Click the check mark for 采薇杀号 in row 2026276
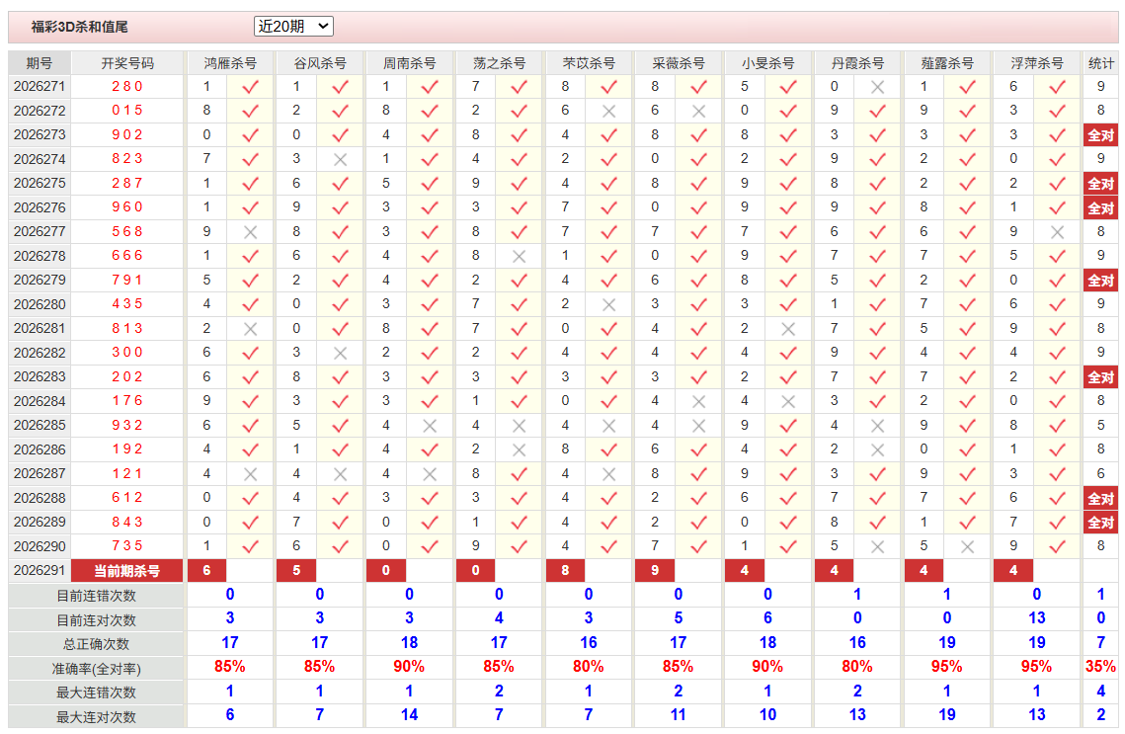The height and width of the screenshot is (734, 1125). pyautogui.click(x=698, y=207)
